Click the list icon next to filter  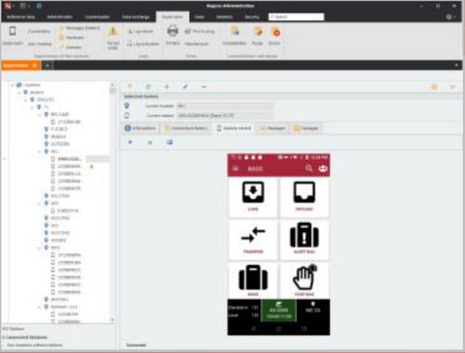[148, 86]
